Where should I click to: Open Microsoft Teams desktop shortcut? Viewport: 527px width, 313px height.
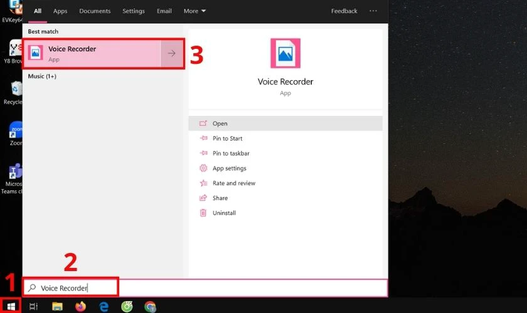coord(12,178)
